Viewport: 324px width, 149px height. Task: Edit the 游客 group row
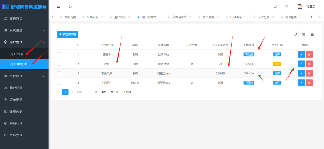click(301, 64)
